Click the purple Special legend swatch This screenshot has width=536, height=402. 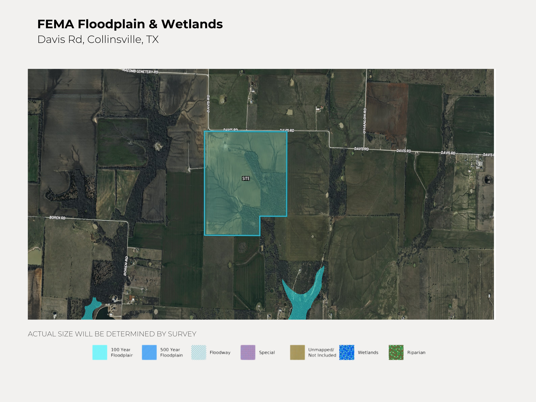pos(248,352)
